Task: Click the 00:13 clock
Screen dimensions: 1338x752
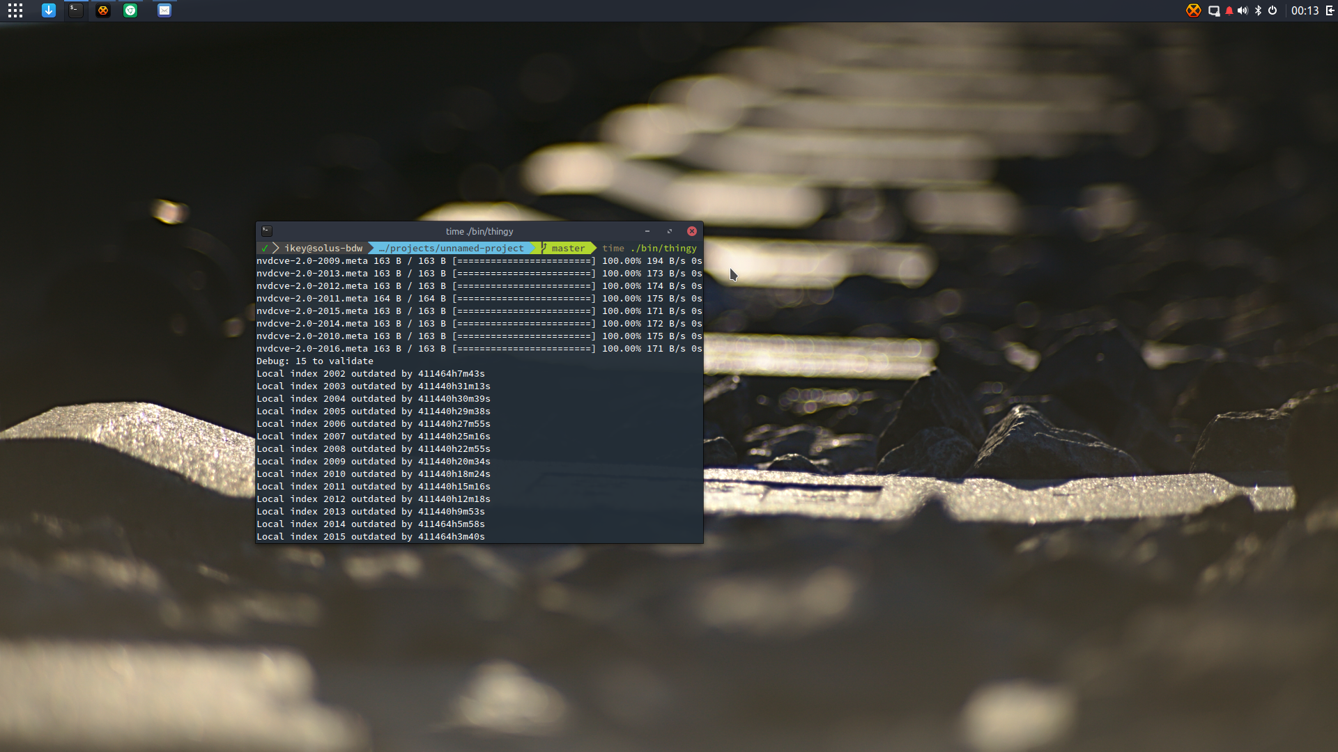Action: pyautogui.click(x=1305, y=10)
